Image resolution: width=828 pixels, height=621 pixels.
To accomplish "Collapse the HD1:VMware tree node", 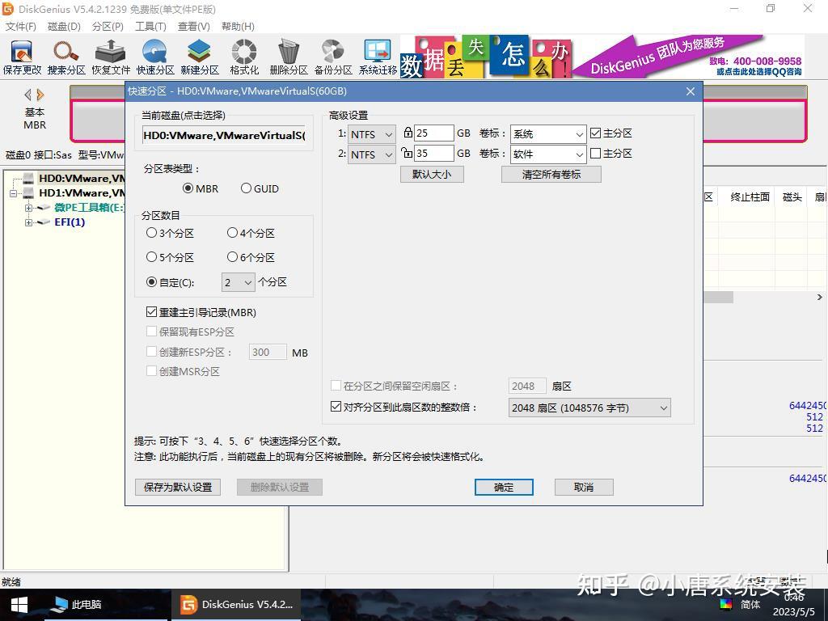I will pyautogui.click(x=13, y=193).
